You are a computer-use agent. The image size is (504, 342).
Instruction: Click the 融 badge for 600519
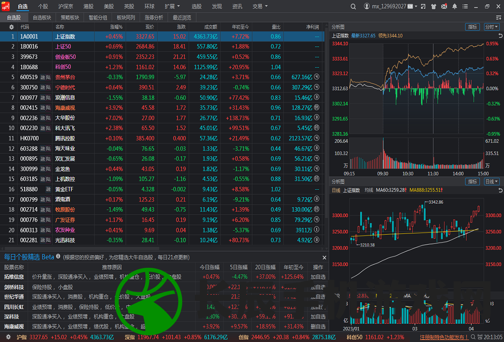pyautogui.click(x=42, y=77)
